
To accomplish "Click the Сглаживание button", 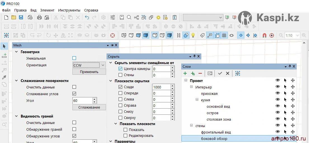I will click(x=89, y=107).
